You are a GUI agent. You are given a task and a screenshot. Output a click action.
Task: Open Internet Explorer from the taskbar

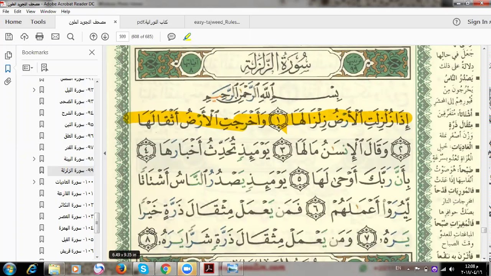[32, 269]
